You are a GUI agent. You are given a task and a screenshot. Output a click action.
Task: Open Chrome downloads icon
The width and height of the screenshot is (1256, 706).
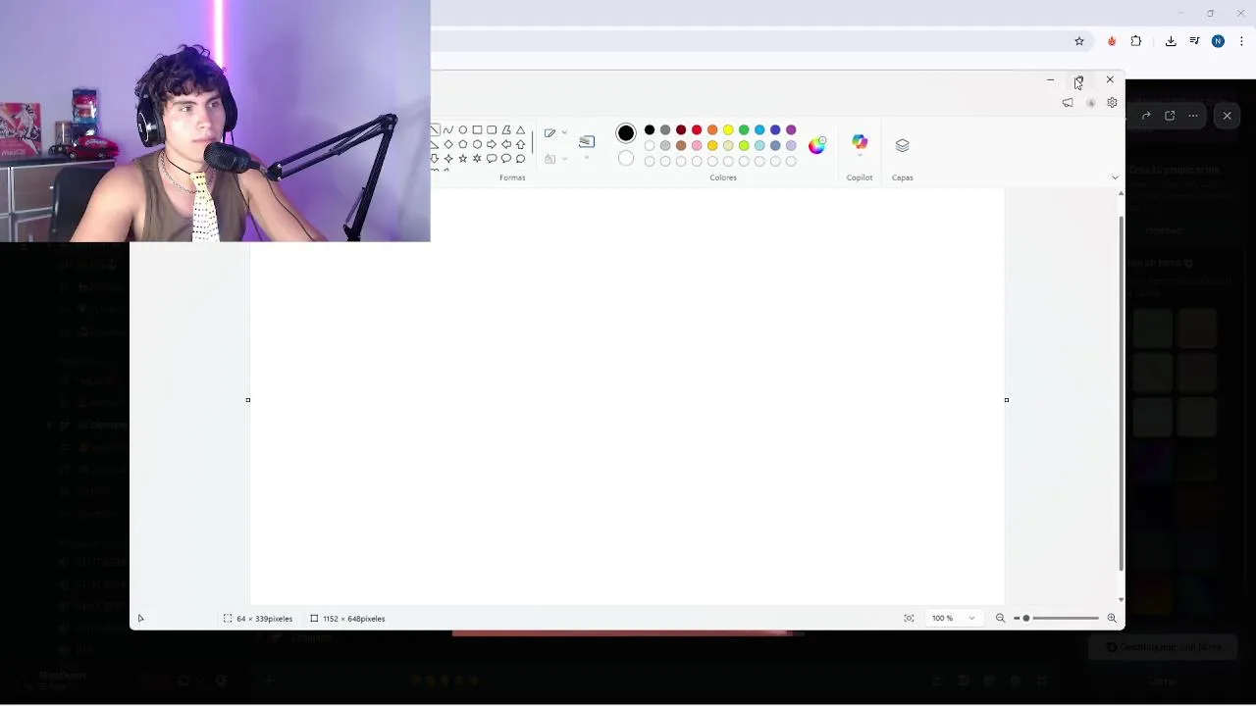click(x=1171, y=41)
